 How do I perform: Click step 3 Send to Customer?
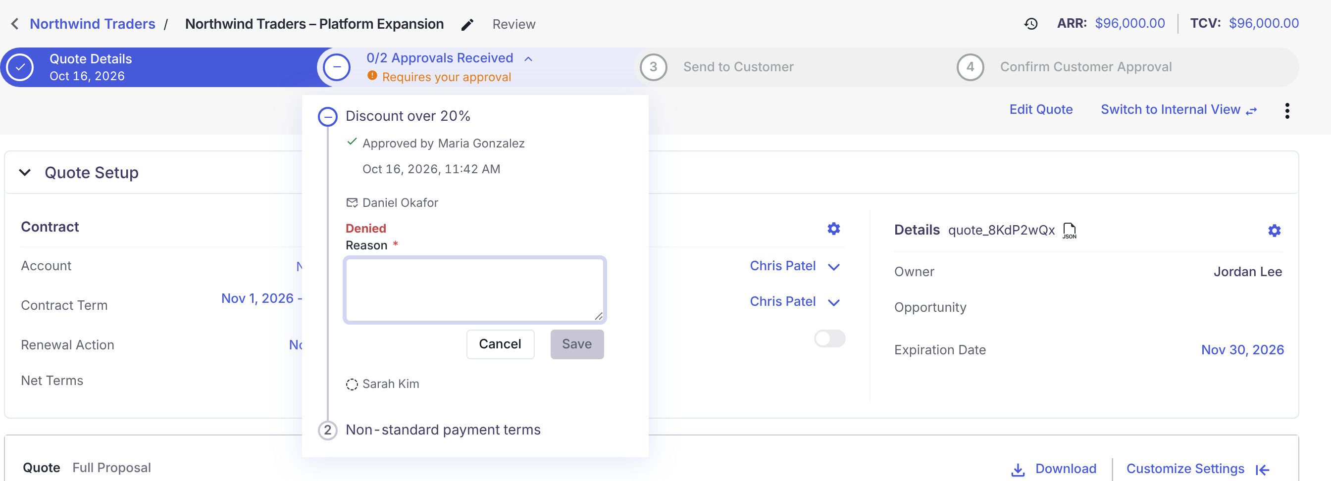pos(717,67)
